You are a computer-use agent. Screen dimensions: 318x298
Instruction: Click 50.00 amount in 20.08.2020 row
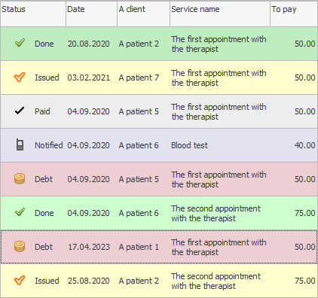point(305,44)
